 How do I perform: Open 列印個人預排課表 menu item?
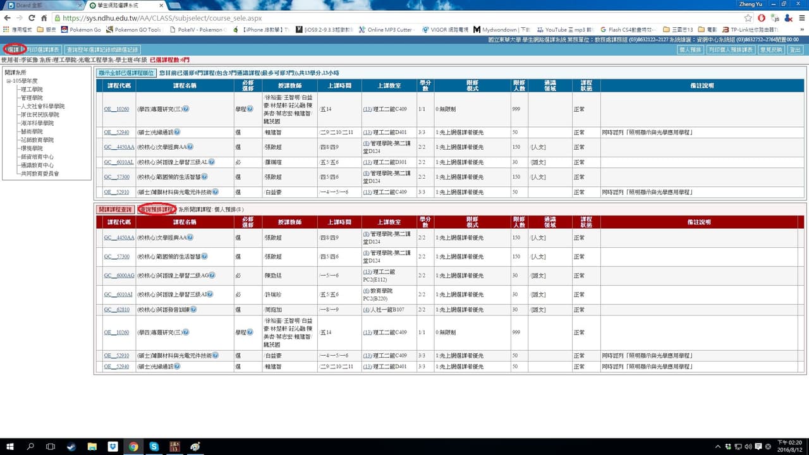(x=730, y=49)
